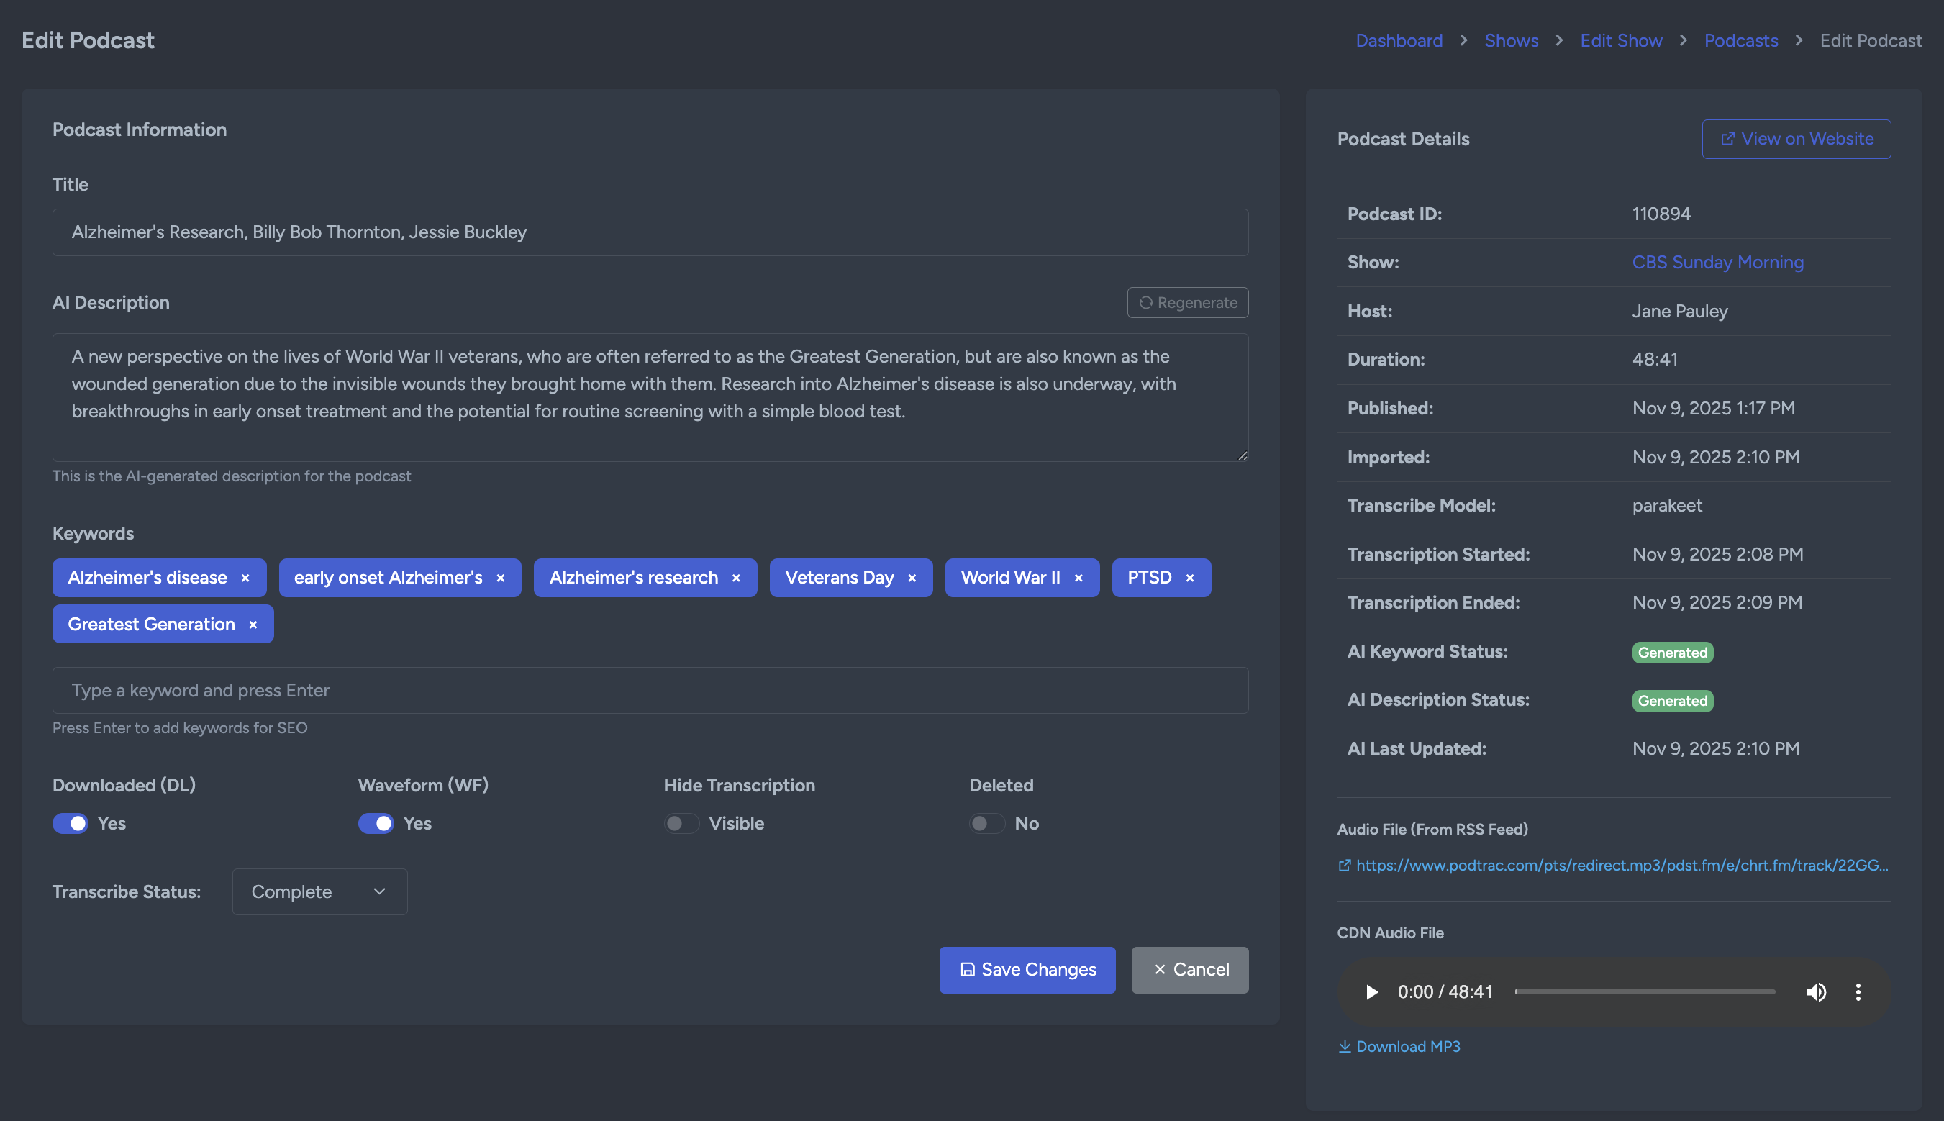
Task: Remove the Veterans Day keyword
Action: (x=912, y=578)
